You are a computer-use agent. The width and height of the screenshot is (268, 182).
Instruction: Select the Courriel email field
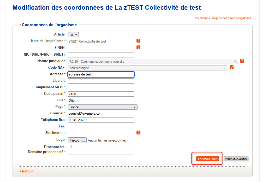[101, 114]
